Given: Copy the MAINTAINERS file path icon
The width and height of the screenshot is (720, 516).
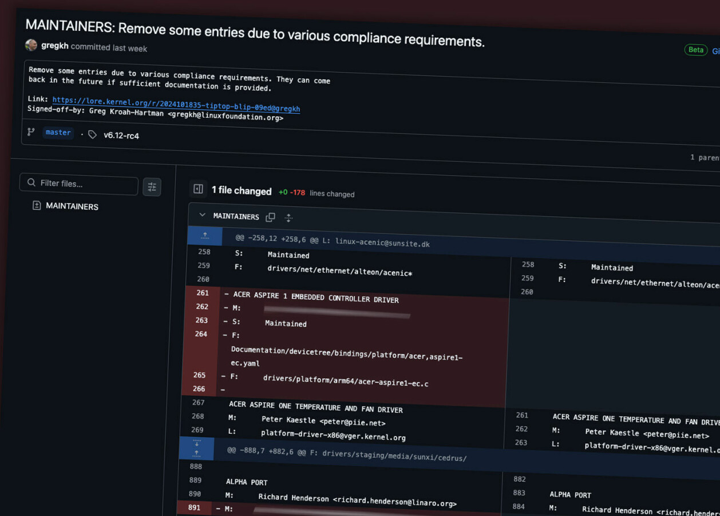Looking at the screenshot, I should click(x=270, y=217).
